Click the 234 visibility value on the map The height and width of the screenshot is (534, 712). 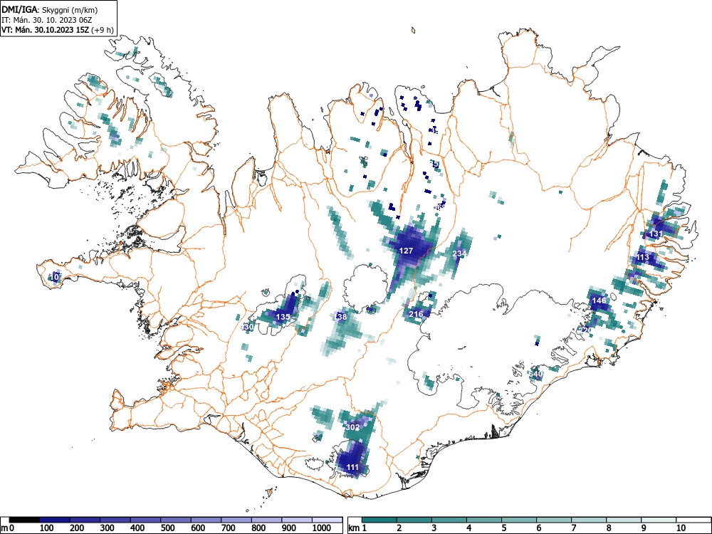tap(459, 253)
